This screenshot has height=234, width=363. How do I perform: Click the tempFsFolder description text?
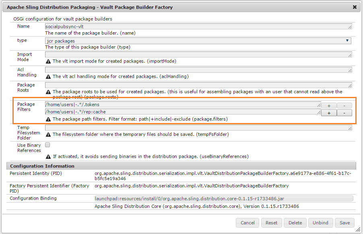pos(140,134)
